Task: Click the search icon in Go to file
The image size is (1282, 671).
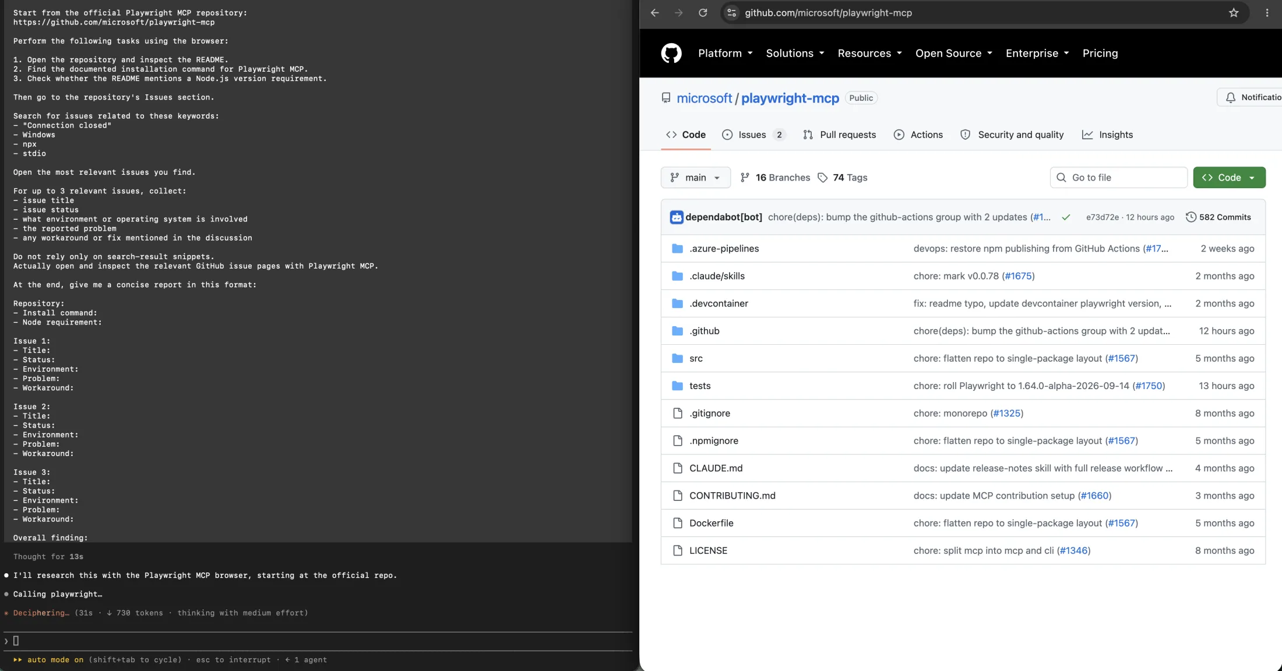Action: 1062,178
